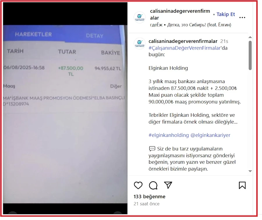This screenshot has width=262, height=220.
Task: Open comments with the speech bubble icon
Action: (153, 185)
